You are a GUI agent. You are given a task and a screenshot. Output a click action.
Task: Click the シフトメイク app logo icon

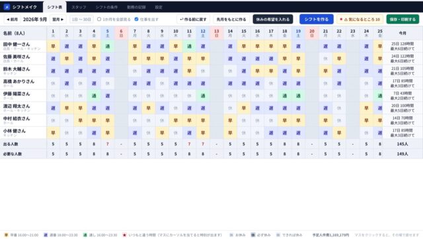click(7, 7)
